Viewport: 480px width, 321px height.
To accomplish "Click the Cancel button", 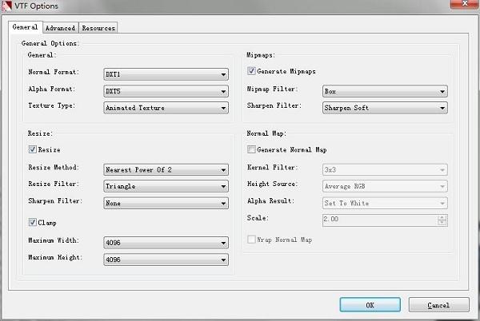I will click(x=438, y=304).
